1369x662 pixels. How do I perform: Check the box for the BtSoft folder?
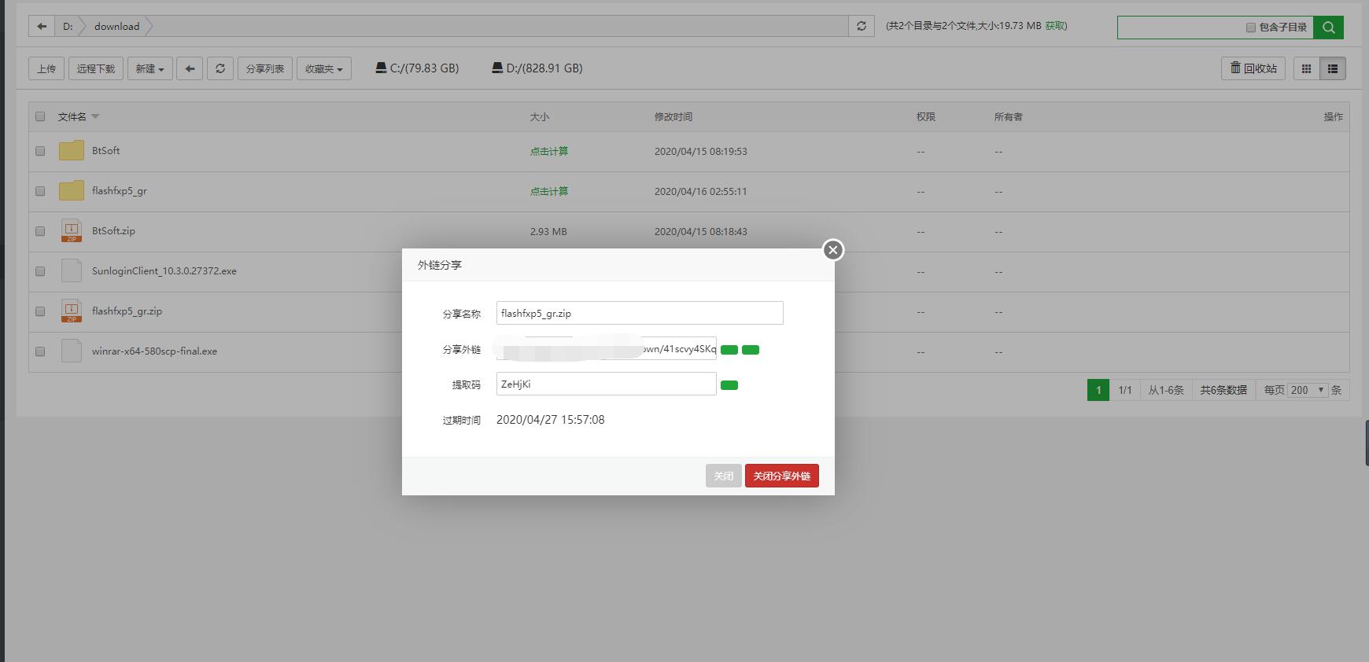(x=40, y=151)
